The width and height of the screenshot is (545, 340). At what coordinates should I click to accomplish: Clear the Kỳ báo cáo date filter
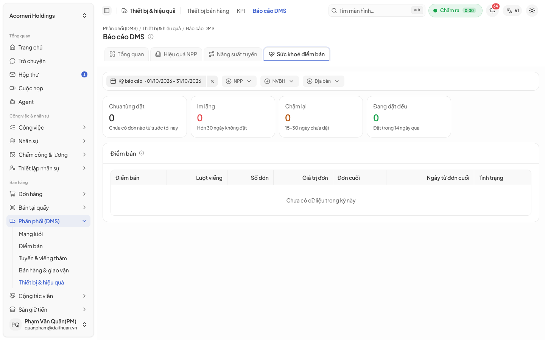tap(212, 81)
